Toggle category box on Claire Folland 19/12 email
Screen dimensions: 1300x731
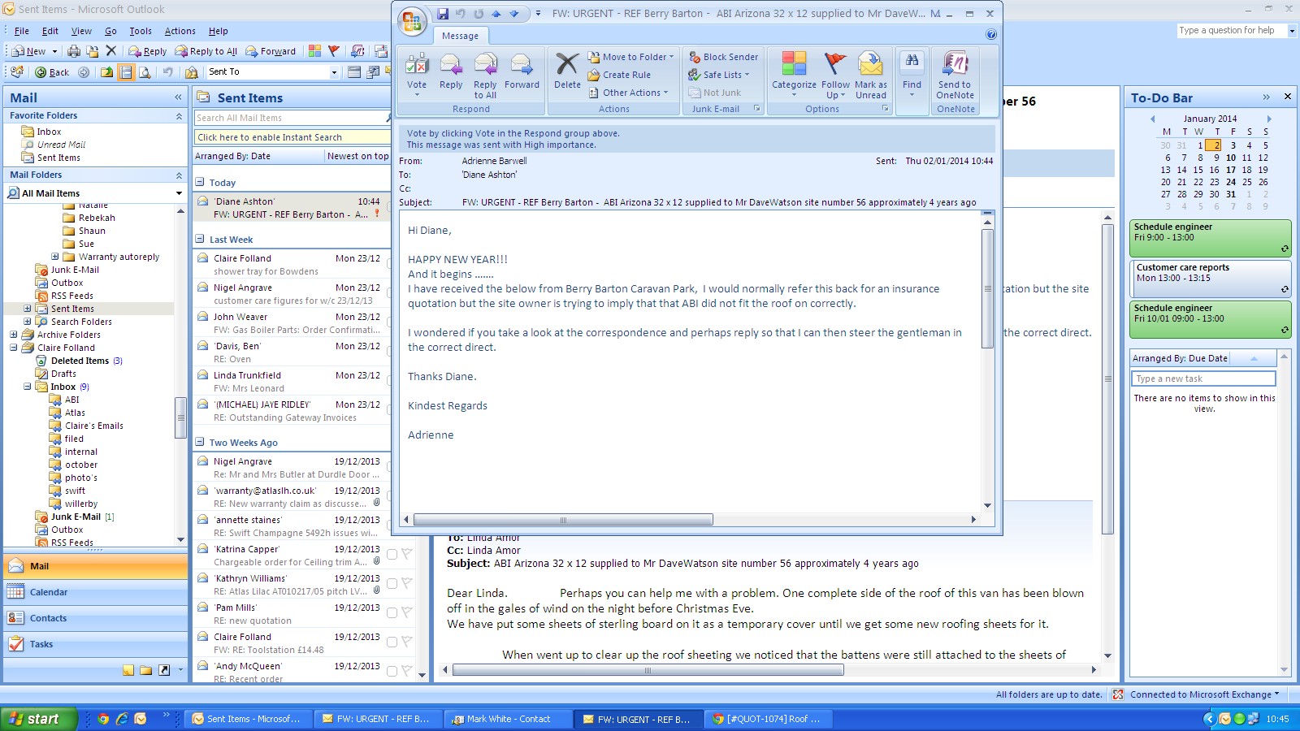point(392,642)
